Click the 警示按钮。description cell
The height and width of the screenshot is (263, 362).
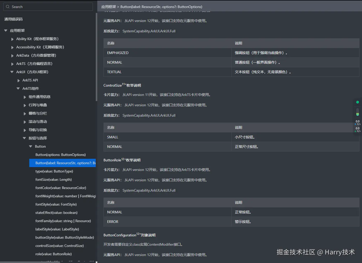[295, 222]
